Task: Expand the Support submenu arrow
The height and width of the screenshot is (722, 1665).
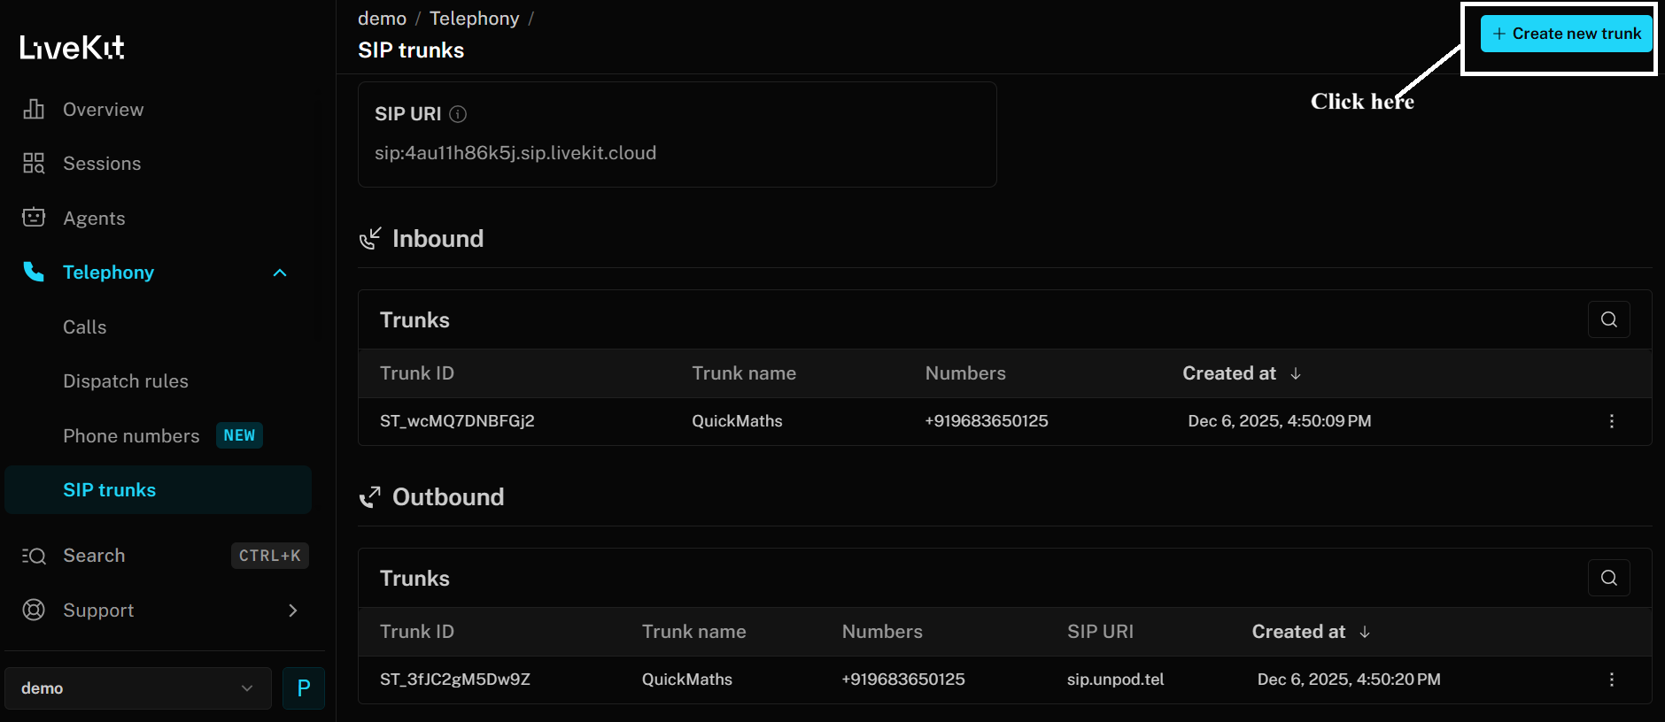Action: click(293, 610)
